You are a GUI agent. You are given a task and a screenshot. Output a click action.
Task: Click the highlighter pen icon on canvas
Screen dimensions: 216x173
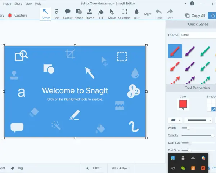click(x=75, y=115)
